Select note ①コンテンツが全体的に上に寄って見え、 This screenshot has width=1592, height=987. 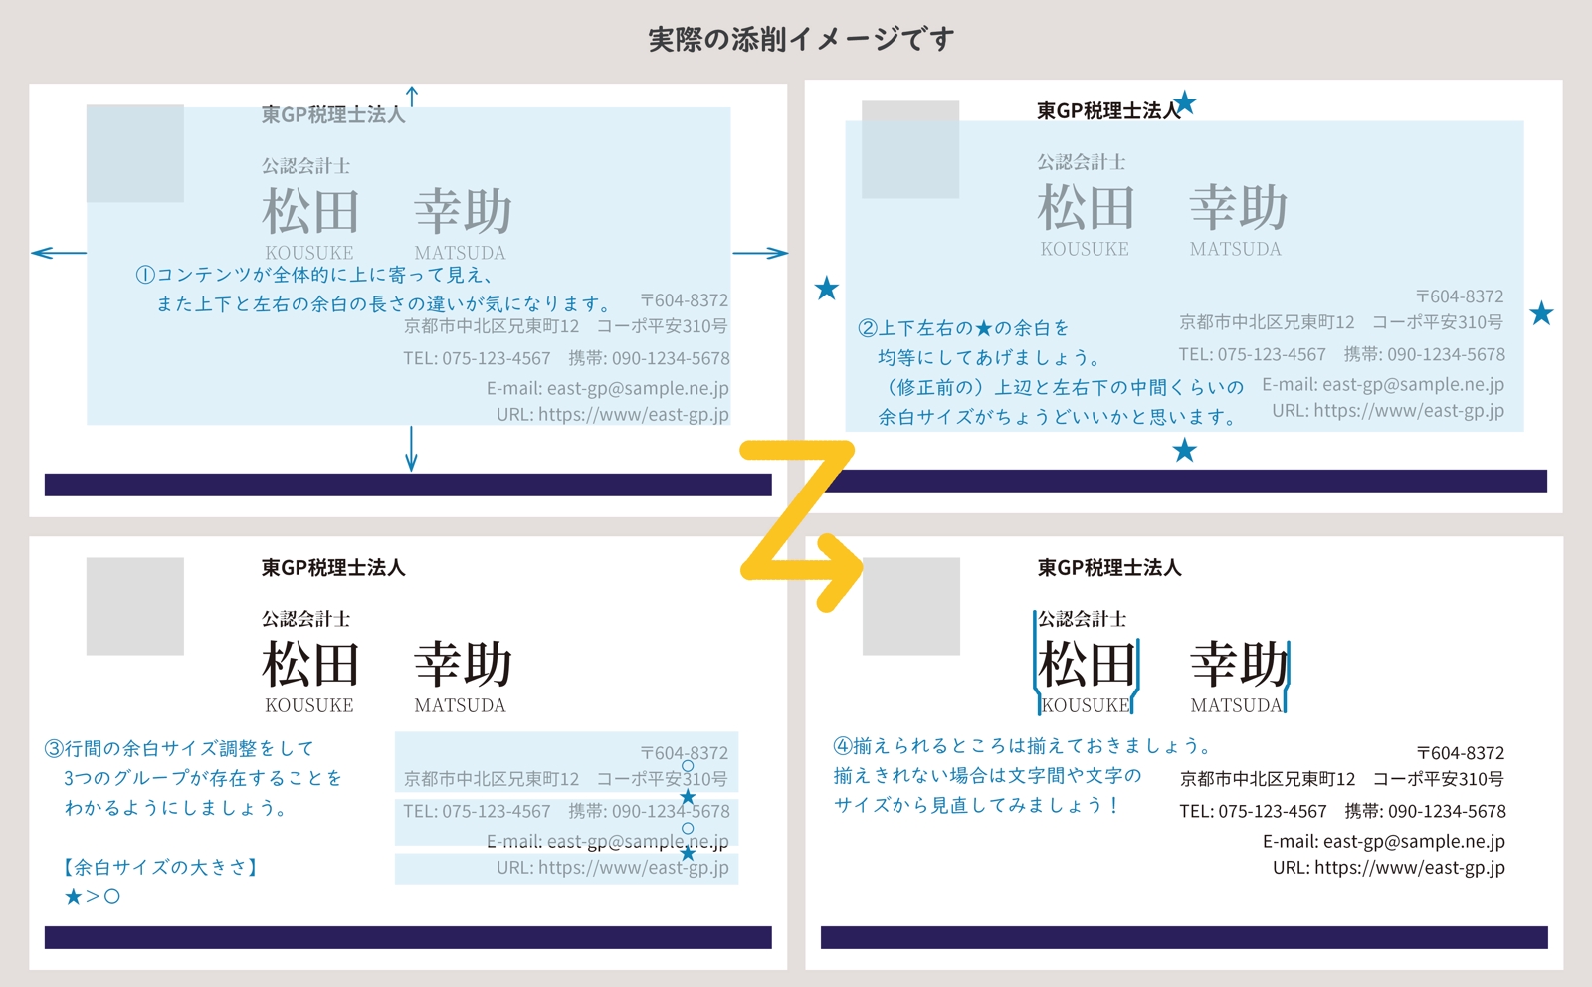tap(314, 274)
